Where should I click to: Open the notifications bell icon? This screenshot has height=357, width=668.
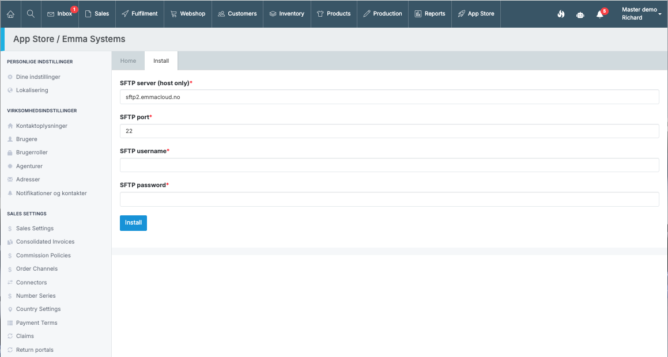pyautogui.click(x=600, y=14)
